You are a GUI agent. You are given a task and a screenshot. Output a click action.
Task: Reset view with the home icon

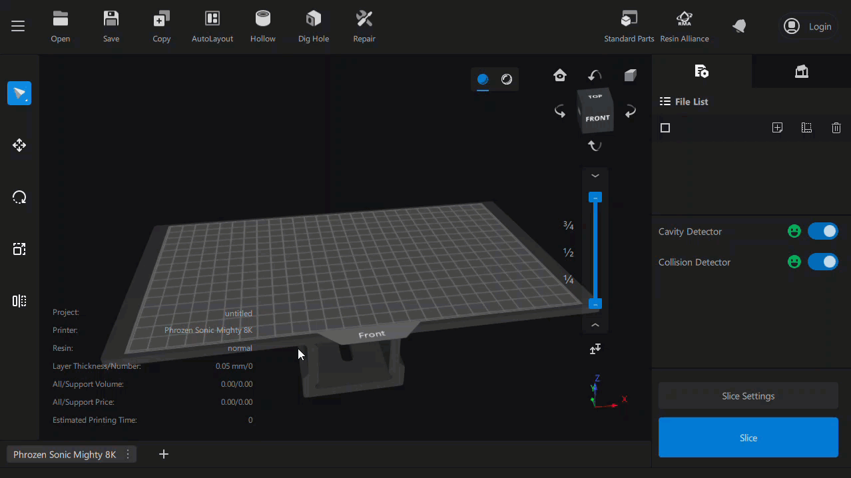[560, 75]
